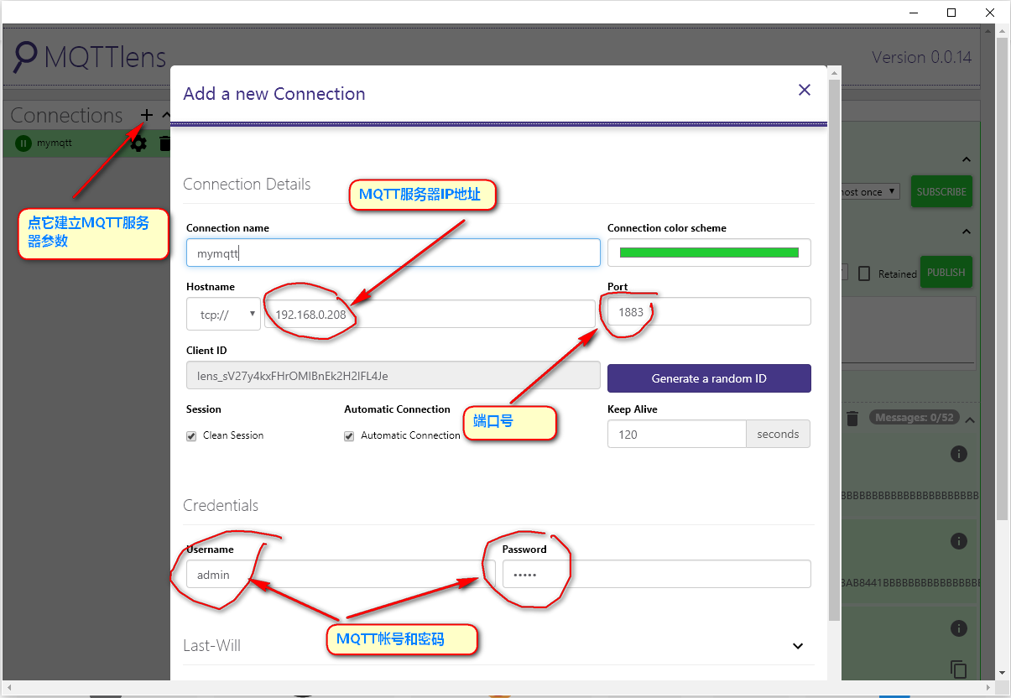The height and width of the screenshot is (698, 1011).
Task: Click the main window scrollbar up arrow
Action: pyautogui.click(x=1002, y=30)
